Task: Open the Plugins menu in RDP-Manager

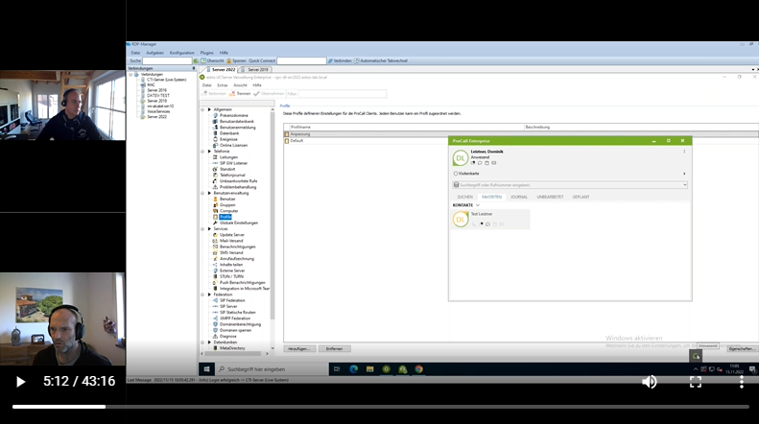Action: point(206,52)
